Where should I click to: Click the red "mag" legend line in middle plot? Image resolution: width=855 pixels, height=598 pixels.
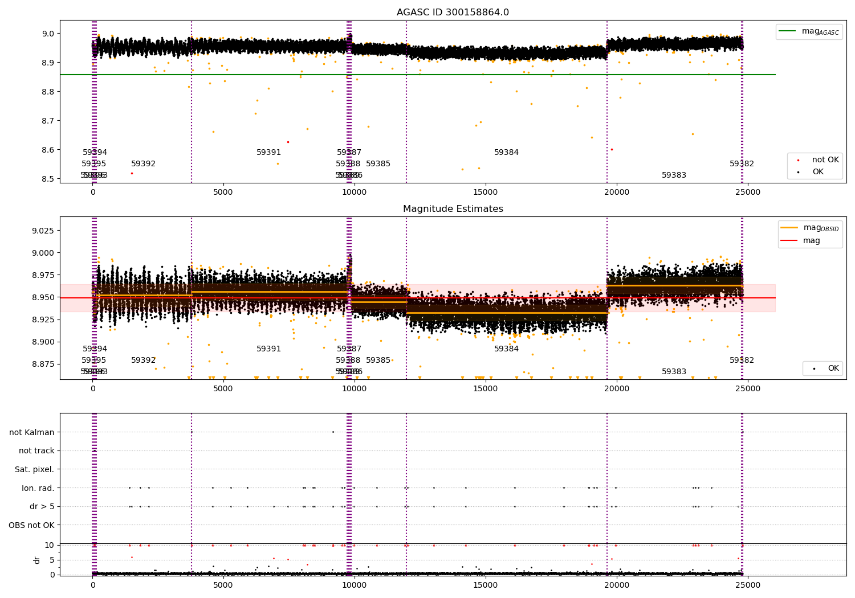[x=790, y=241]
